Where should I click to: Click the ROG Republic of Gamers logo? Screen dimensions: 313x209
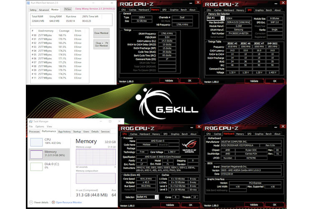pyautogui.click(x=189, y=146)
